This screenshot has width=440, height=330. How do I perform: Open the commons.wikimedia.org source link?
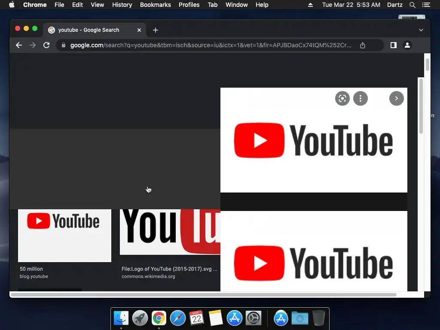[x=148, y=276]
